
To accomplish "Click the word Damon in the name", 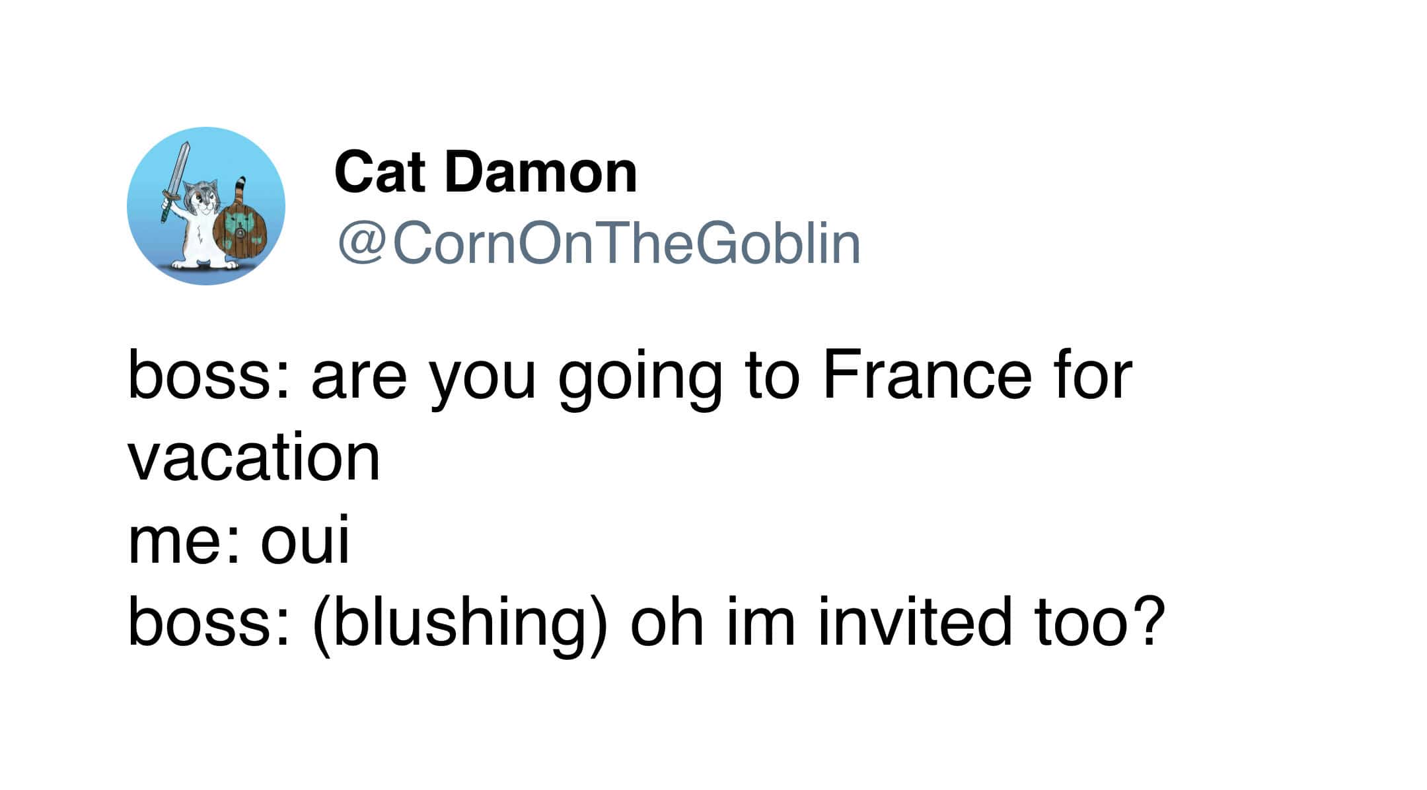I will [x=540, y=172].
